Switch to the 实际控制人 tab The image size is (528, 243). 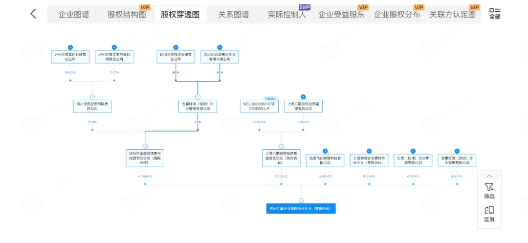(287, 15)
